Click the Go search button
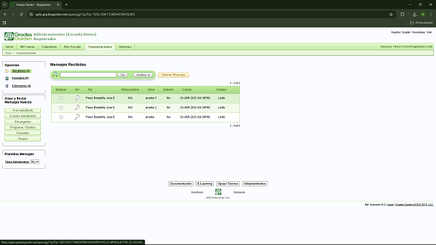 tap(123, 75)
